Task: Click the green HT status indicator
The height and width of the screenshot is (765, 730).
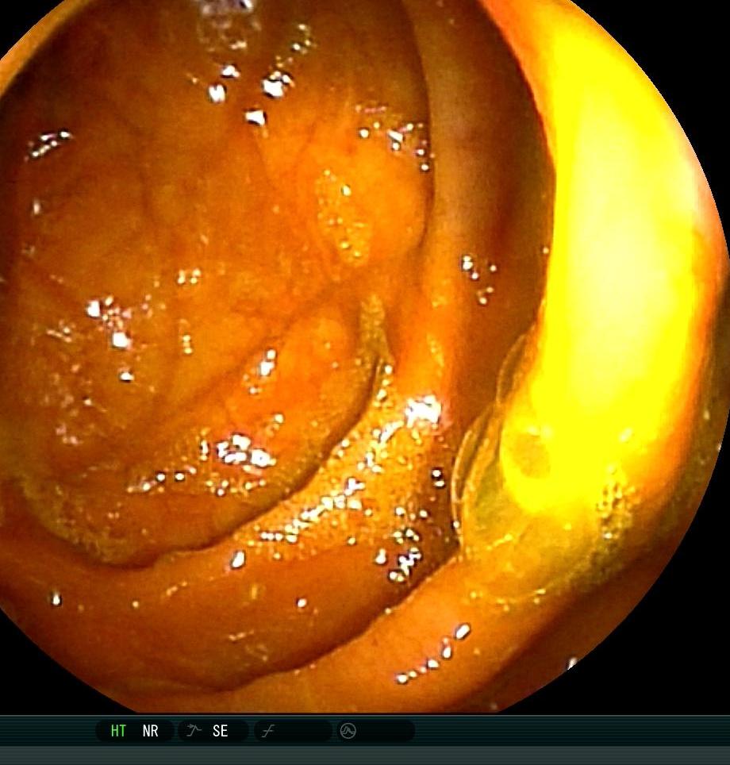Action: (118, 731)
